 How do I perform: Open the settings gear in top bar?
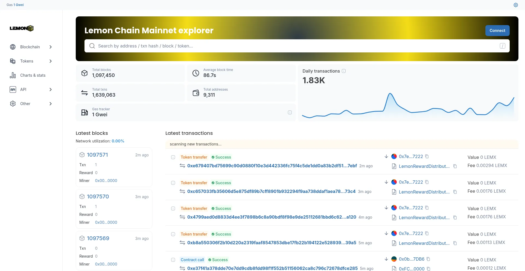tap(516, 5)
